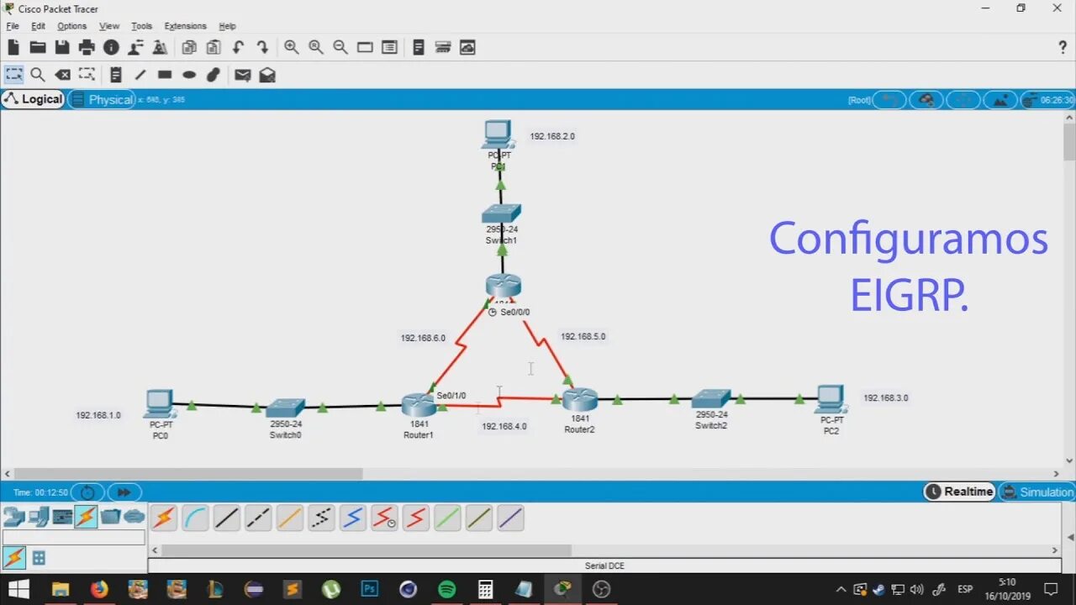Choose Copper Straight-Through cable
This screenshot has width=1076, height=605.
tap(227, 518)
